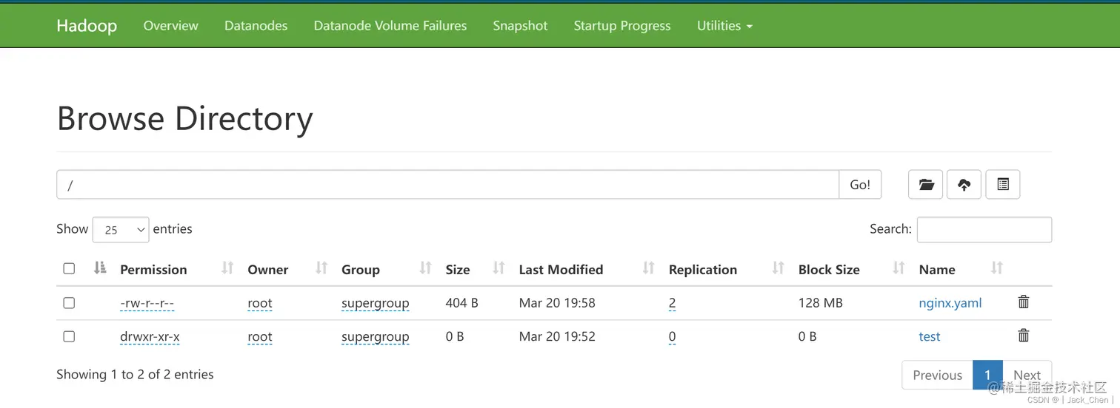1120x408 pixels.
Task: Sort by Name column arrows icon
Action: 997,268
